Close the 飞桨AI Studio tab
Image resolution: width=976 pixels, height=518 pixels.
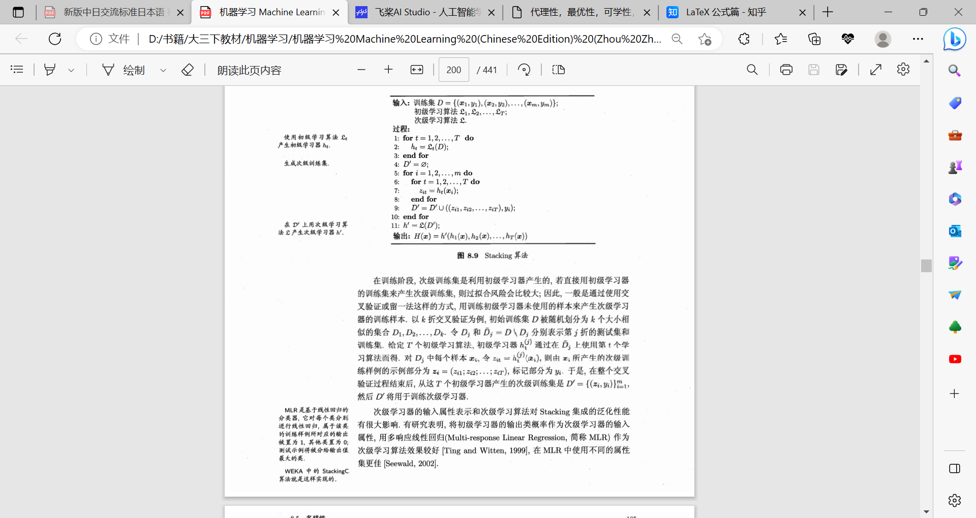[x=492, y=13]
